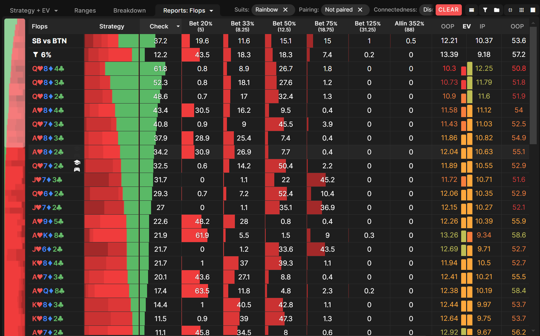Click the Flops column header
Viewport: 540px width, 336px height.
point(40,26)
